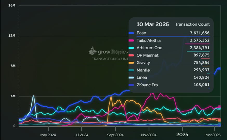This screenshot has width=227, height=140.
Task: Click the Taiko Alethia pink color marker
Action: pos(132,40)
